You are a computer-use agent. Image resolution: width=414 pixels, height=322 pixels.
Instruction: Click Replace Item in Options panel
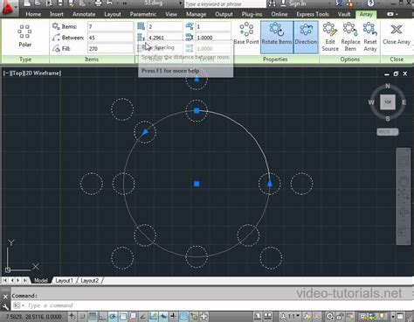(350, 37)
